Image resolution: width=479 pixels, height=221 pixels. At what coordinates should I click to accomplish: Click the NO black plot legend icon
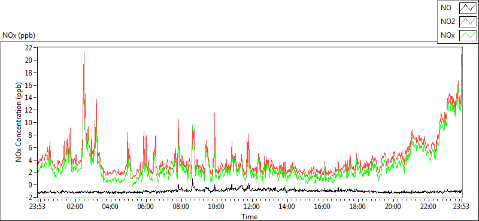468,8
